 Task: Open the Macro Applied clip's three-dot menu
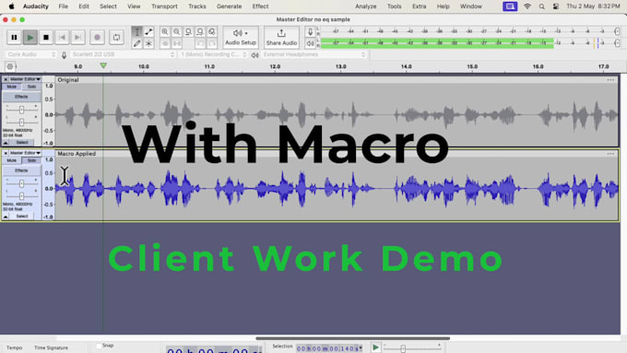click(610, 154)
